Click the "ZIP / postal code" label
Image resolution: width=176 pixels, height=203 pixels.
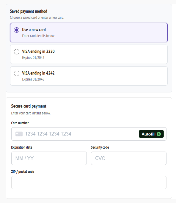(23, 172)
